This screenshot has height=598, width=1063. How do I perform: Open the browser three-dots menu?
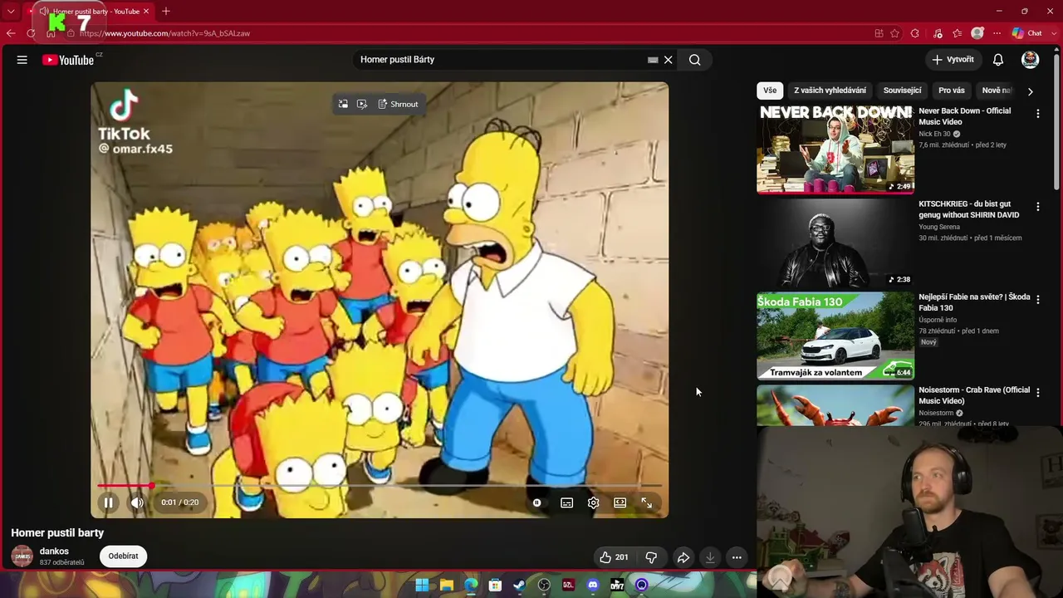point(997,33)
